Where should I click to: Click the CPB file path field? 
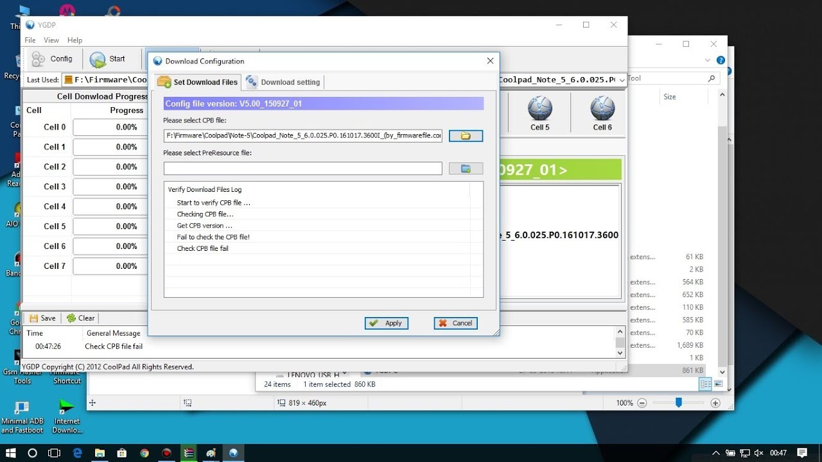tap(303, 136)
